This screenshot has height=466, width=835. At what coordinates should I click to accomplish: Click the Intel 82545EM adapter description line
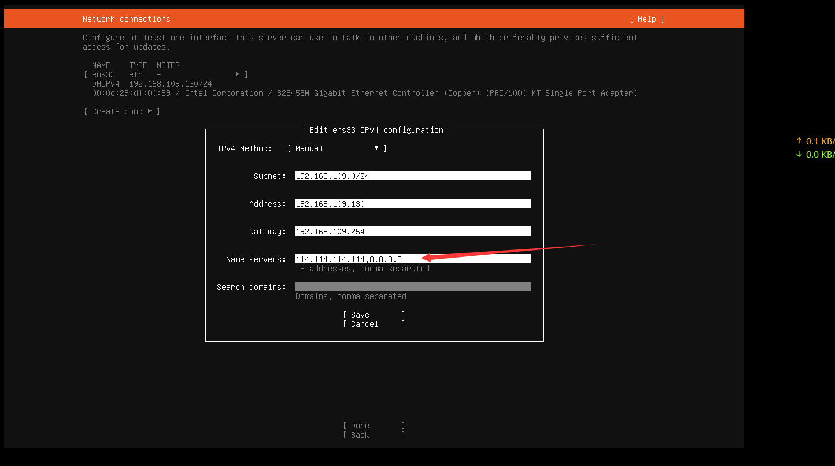(x=364, y=93)
